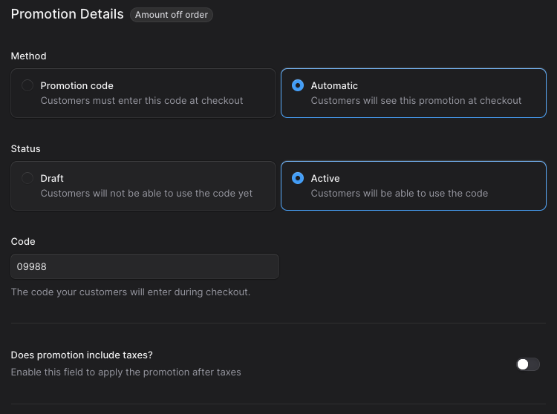Choose the Active status radio button
The width and height of the screenshot is (557, 414).
pyautogui.click(x=298, y=178)
